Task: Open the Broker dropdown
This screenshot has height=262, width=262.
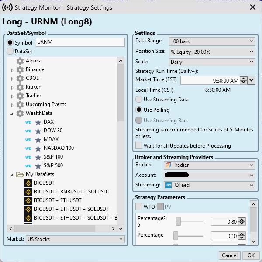Action: (x=210, y=165)
